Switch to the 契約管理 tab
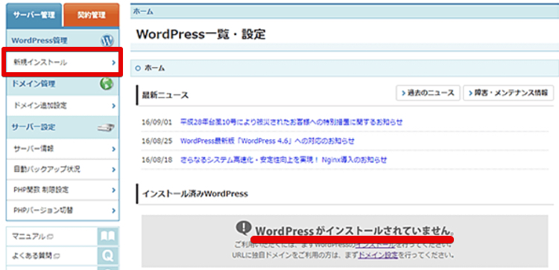 [x=91, y=16]
